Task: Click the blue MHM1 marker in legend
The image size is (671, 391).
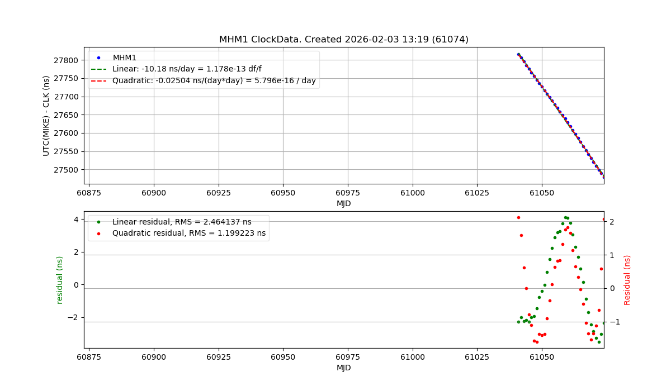Action: [x=100, y=58]
